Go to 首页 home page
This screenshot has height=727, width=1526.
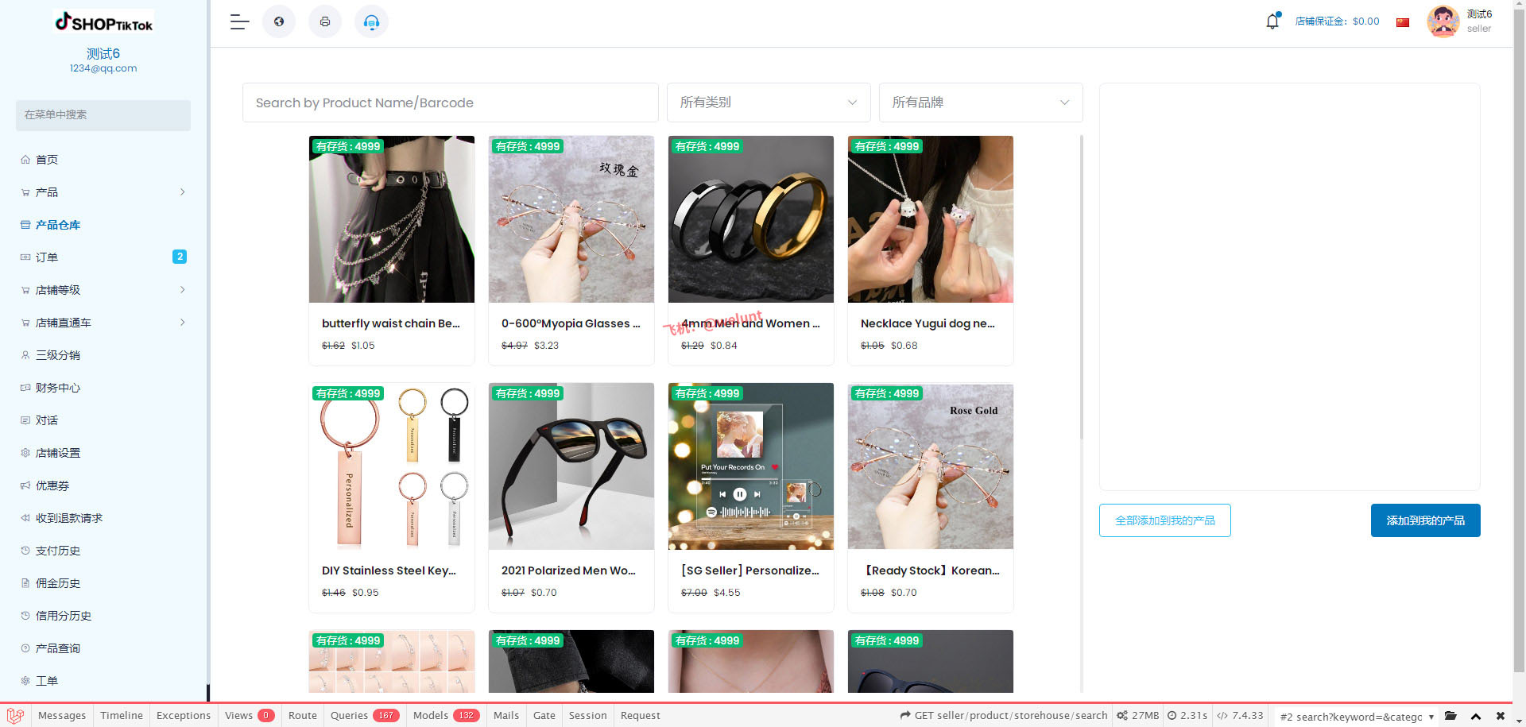pos(103,160)
